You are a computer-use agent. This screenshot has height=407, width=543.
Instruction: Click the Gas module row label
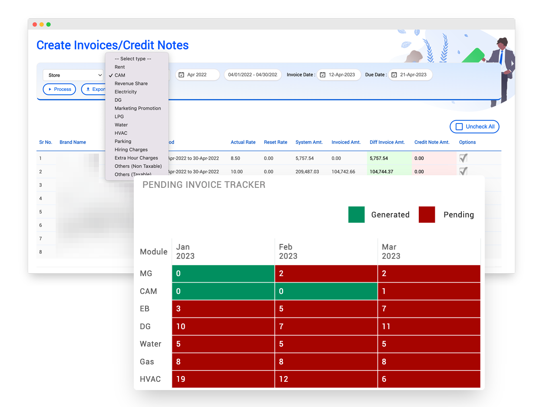147,361
